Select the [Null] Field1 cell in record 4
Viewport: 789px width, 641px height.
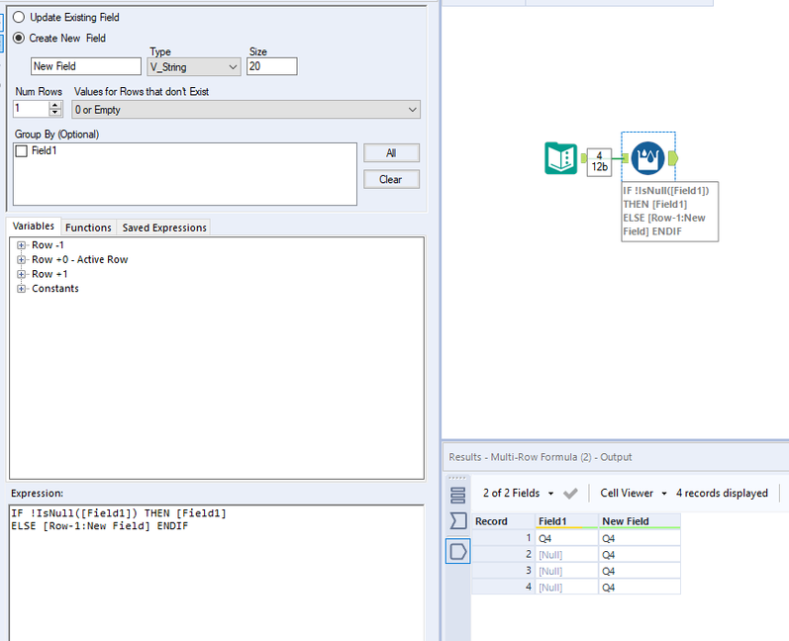[566, 588]
